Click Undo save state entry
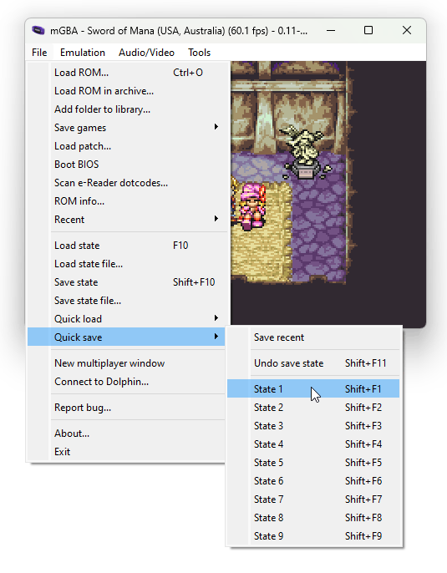This screenshot has height=573, width=447. pos(313,363)
